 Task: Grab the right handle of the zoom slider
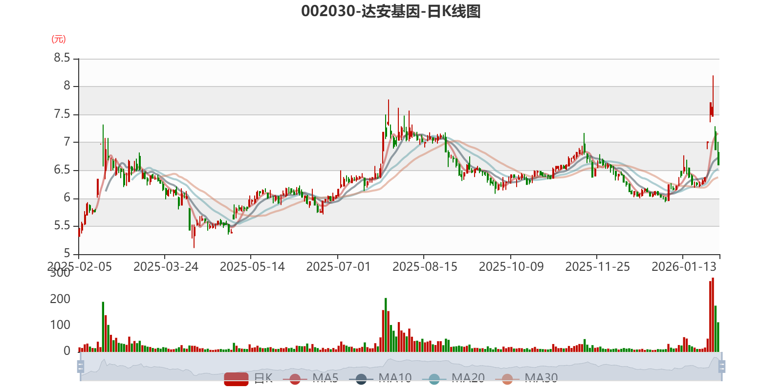(722, 367)
